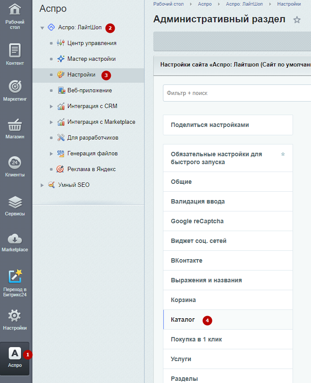The height and width of the screenshot is (383, 311).
Task: Click the Настройки palette icon in tree
Action: (x=60, y=74)
